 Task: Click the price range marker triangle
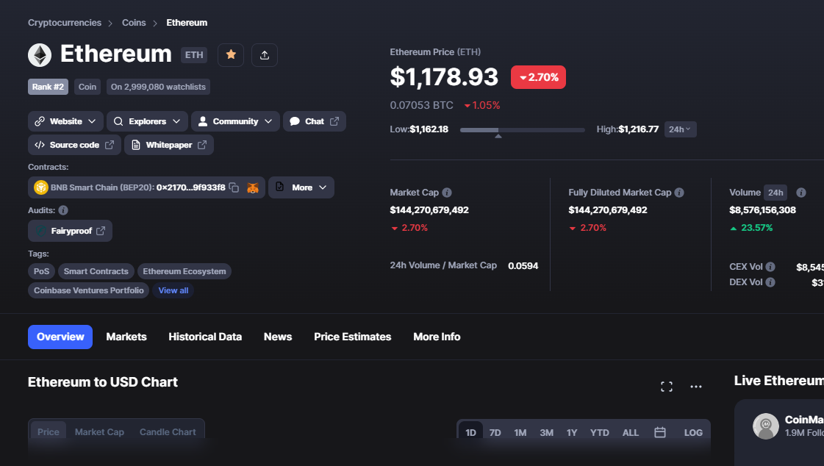click(x=498, y=136)
